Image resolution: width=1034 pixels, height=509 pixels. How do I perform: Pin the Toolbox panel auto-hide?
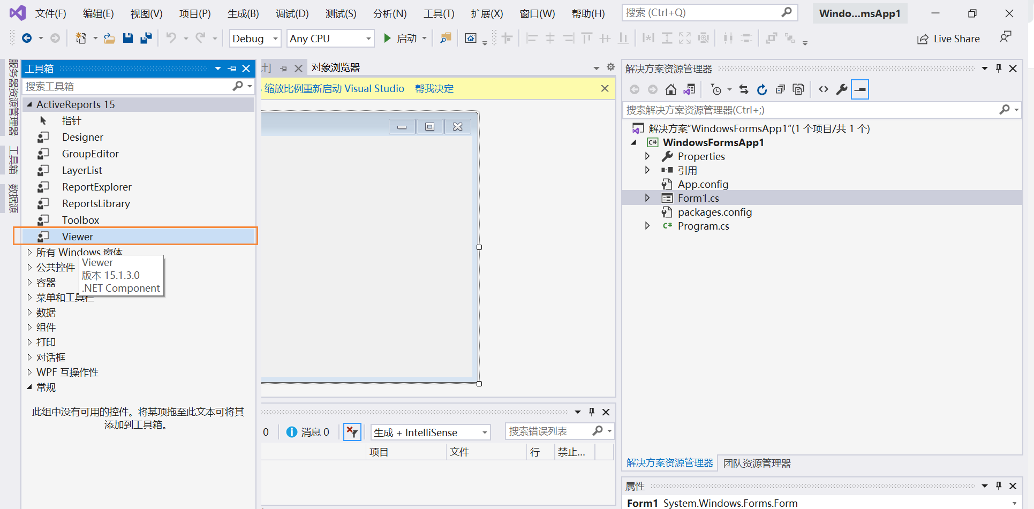232,69
